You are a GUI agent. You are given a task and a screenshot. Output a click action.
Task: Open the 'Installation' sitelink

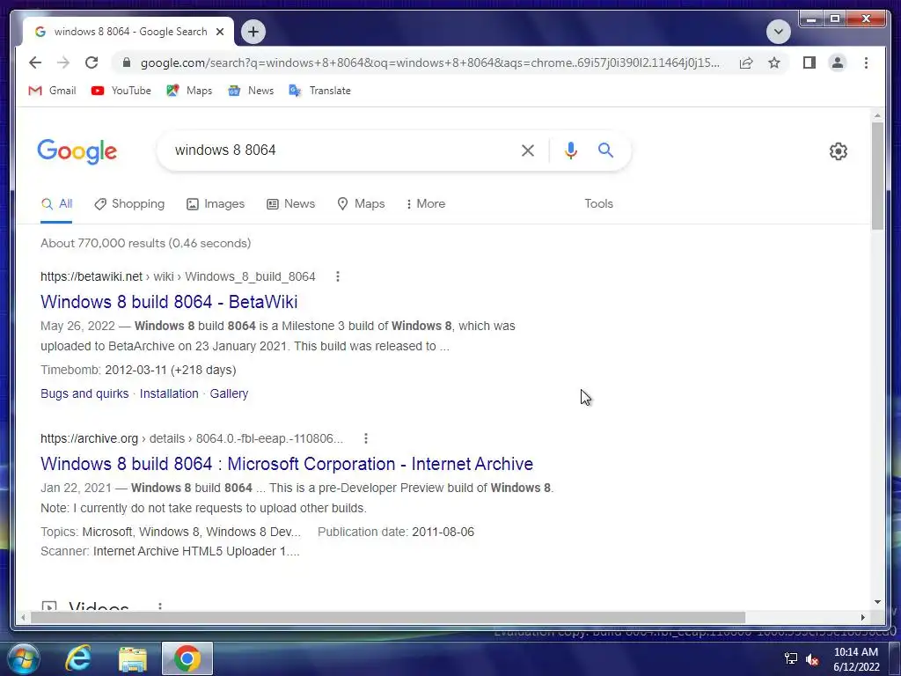(x=169, y=393)
